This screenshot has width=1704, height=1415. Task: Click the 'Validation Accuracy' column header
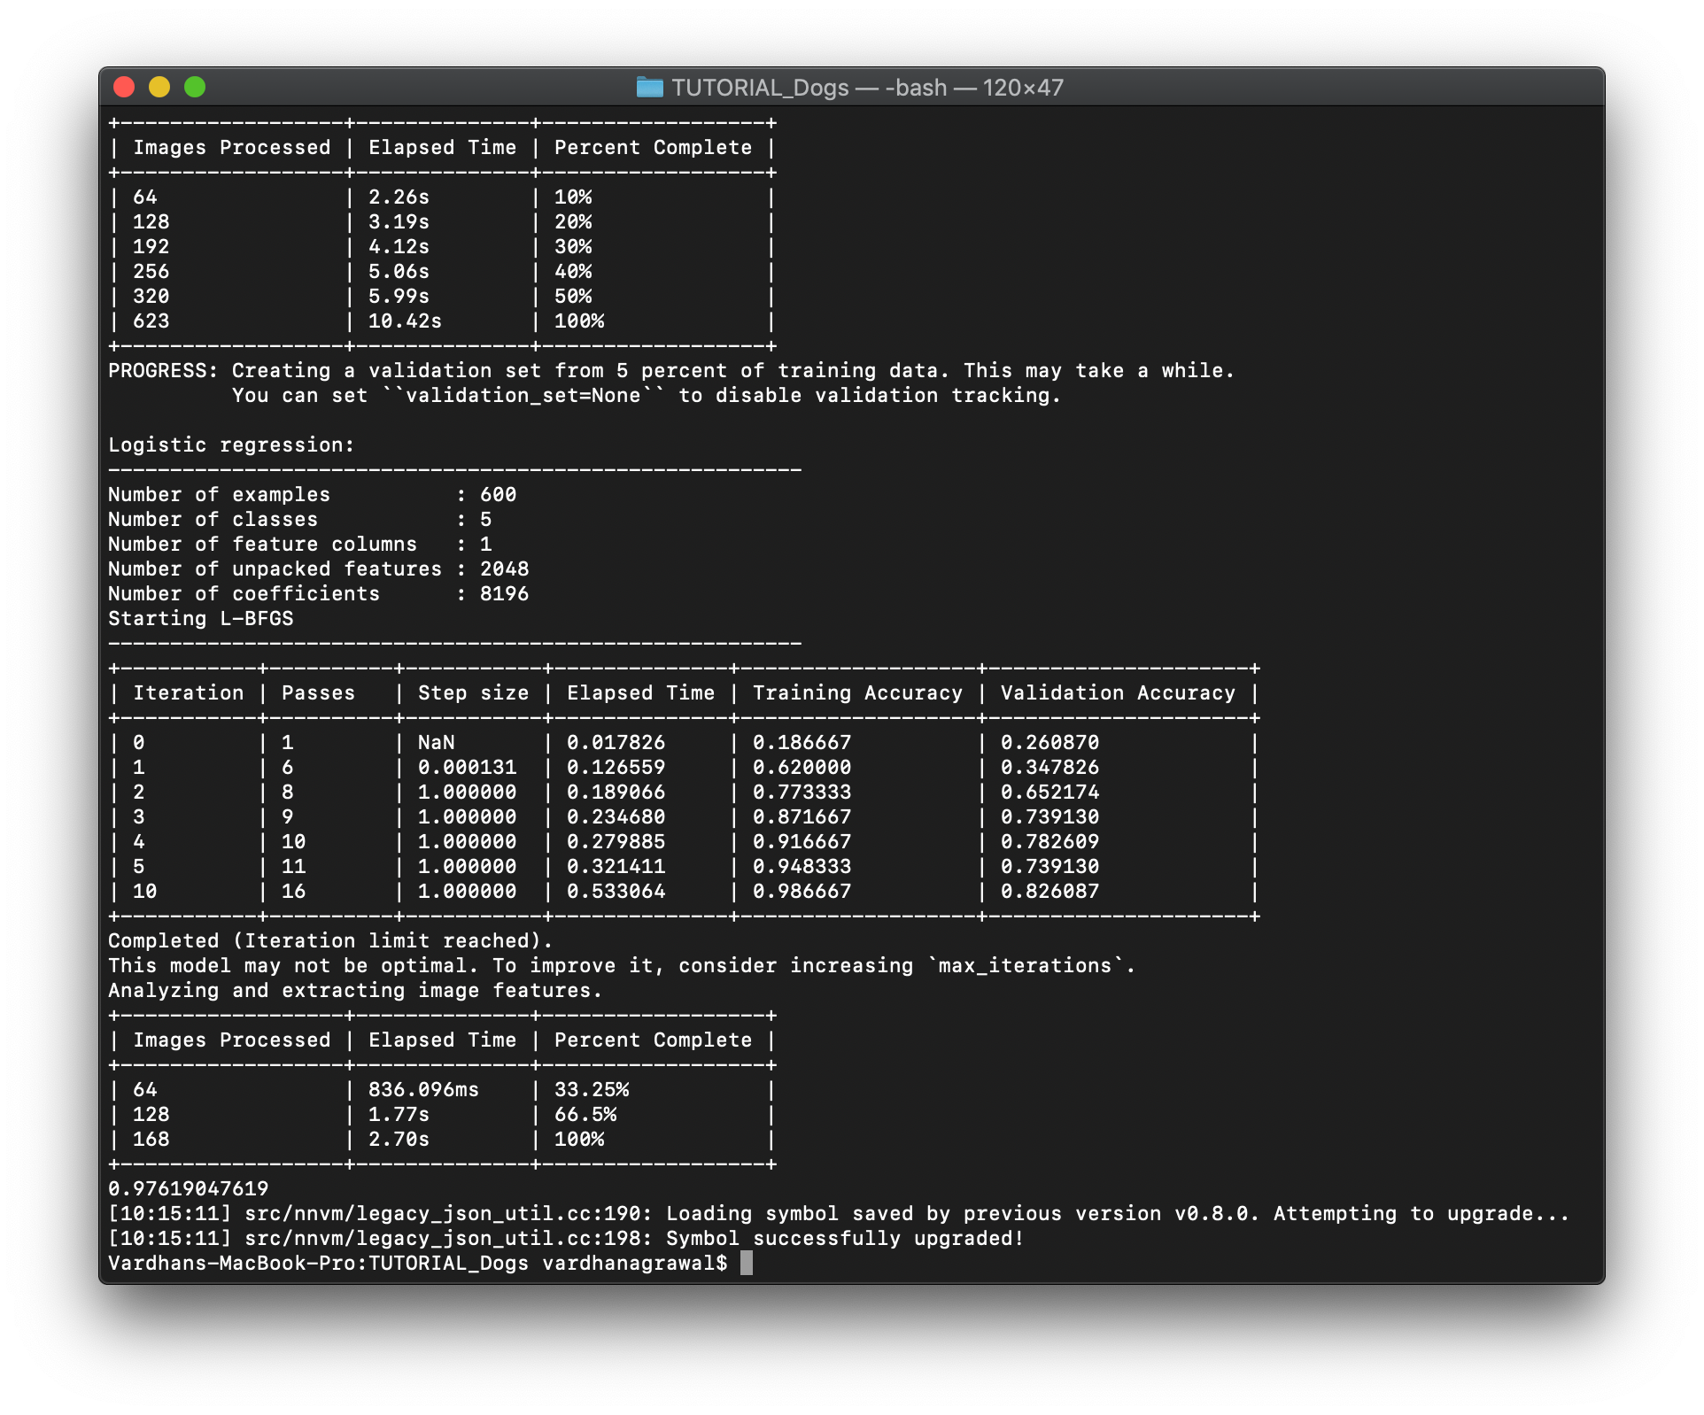1119,692
